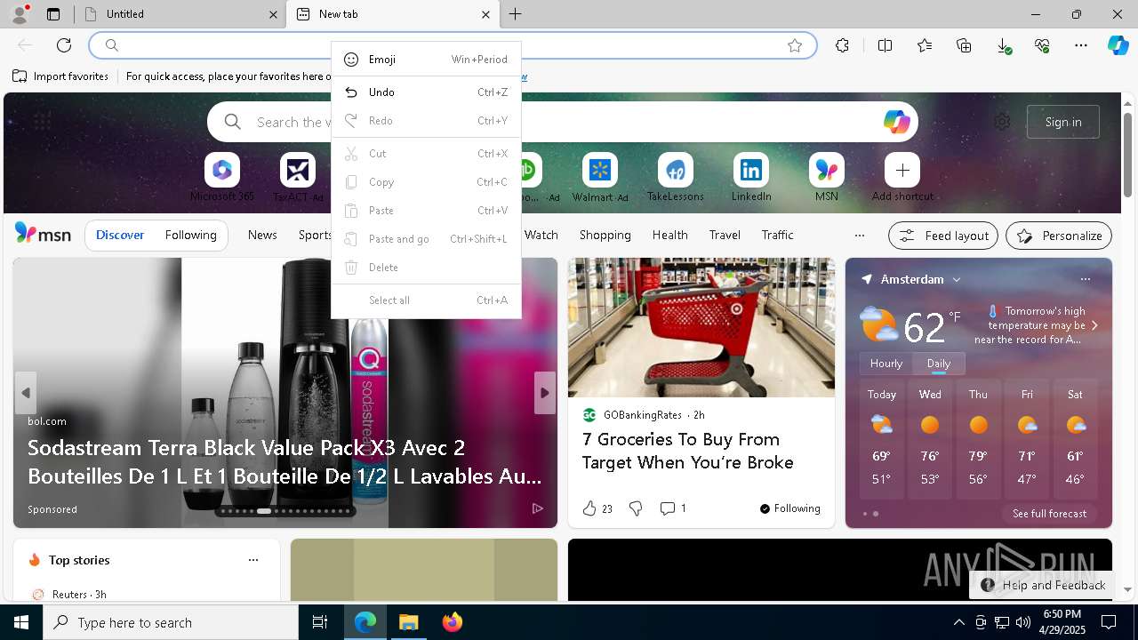Open comments on Target groceries article

coord(672,508)
